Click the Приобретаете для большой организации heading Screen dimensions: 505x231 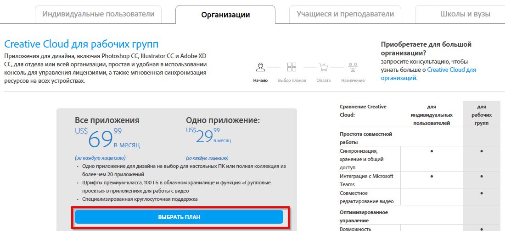[x=426, y=48]
